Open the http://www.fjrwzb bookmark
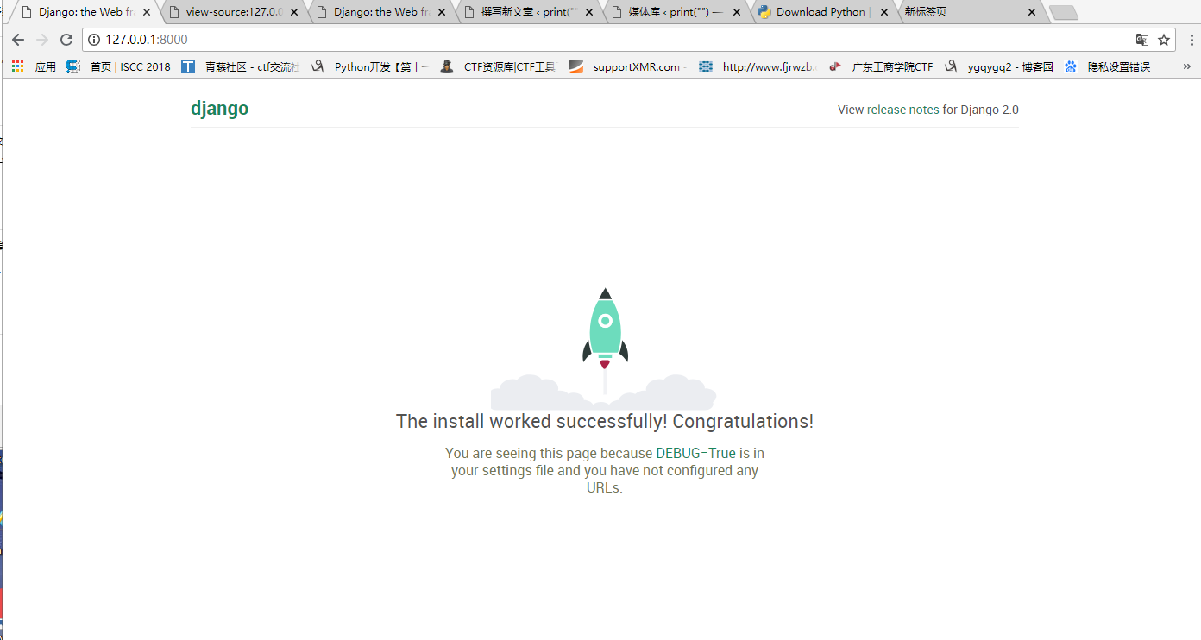 (x=758, y=66)
